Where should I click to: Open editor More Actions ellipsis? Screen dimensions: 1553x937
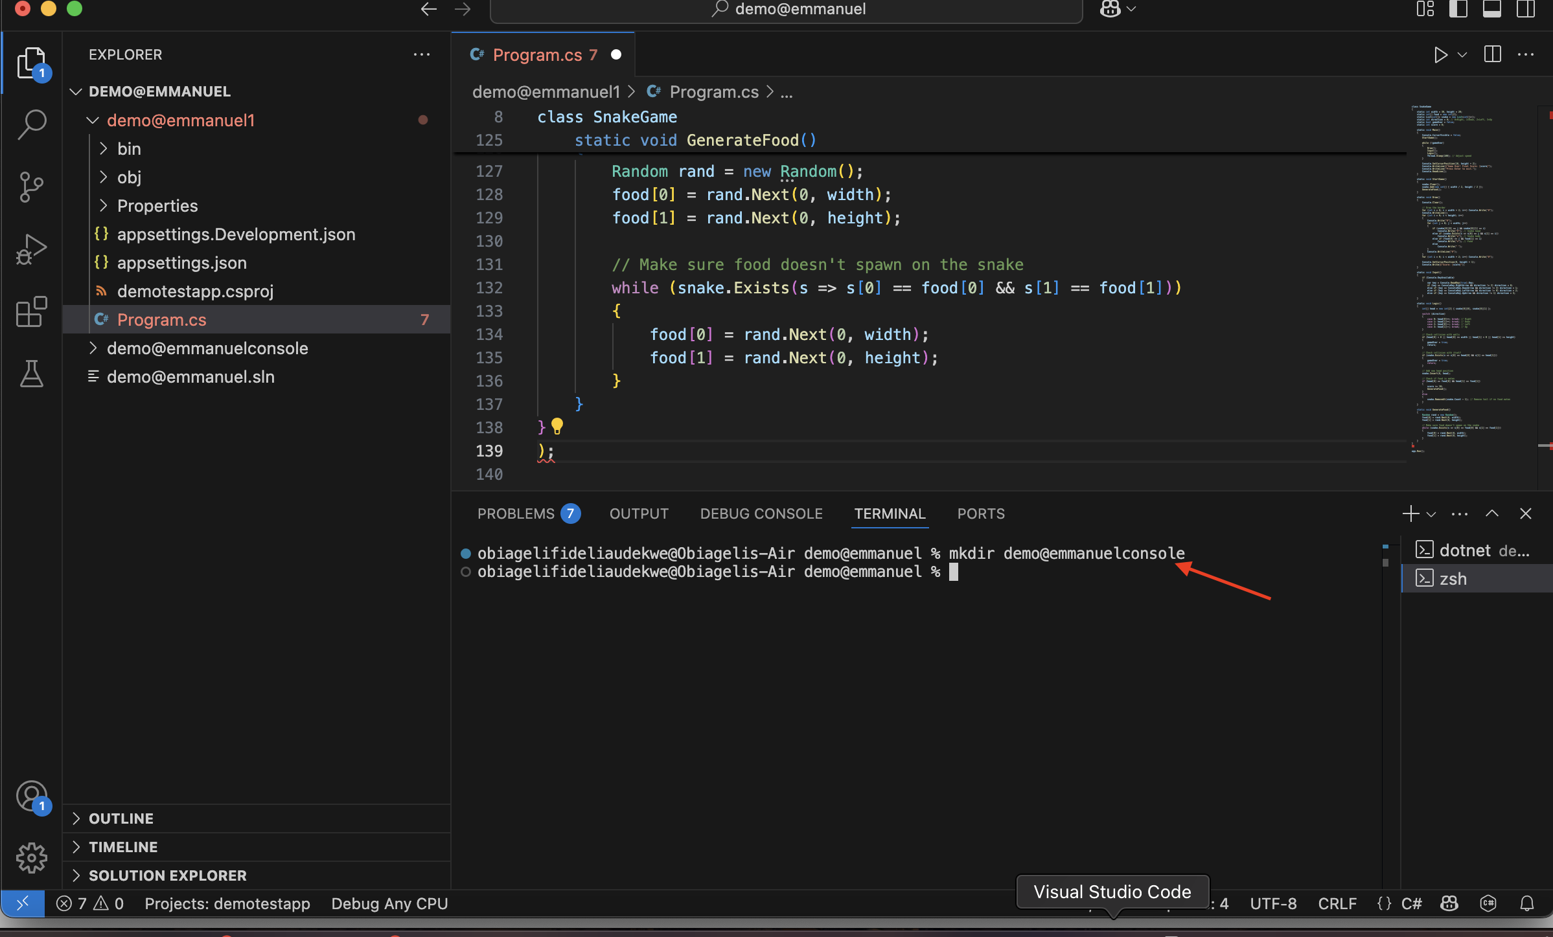(1526, 54)
